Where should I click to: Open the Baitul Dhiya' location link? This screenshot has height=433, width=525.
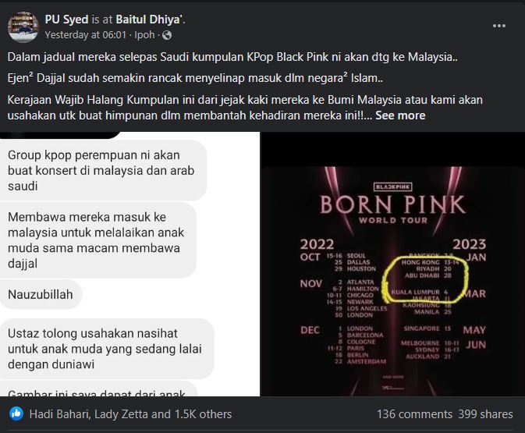pyautogui.click(x=149, y=20)
